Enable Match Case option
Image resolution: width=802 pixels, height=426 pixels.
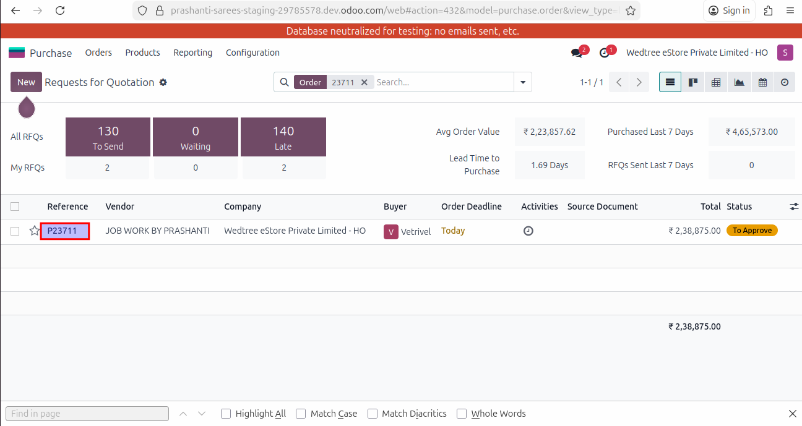coord(301,414)
